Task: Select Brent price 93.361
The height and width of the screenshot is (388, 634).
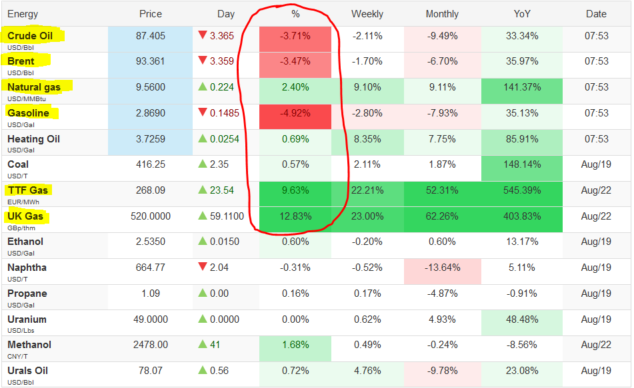Action: tap(151, 61)
